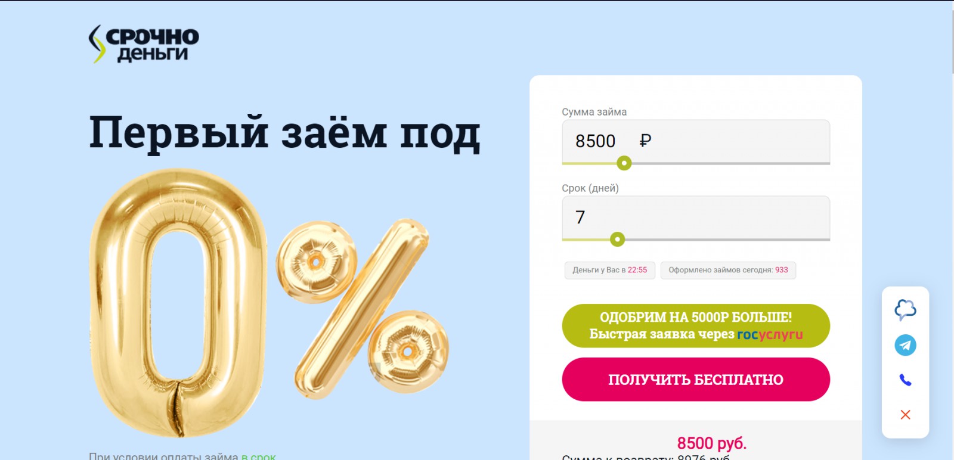Click ПОЛУЧИТЬ БЕСПЛАТНО button

(696, 380)
